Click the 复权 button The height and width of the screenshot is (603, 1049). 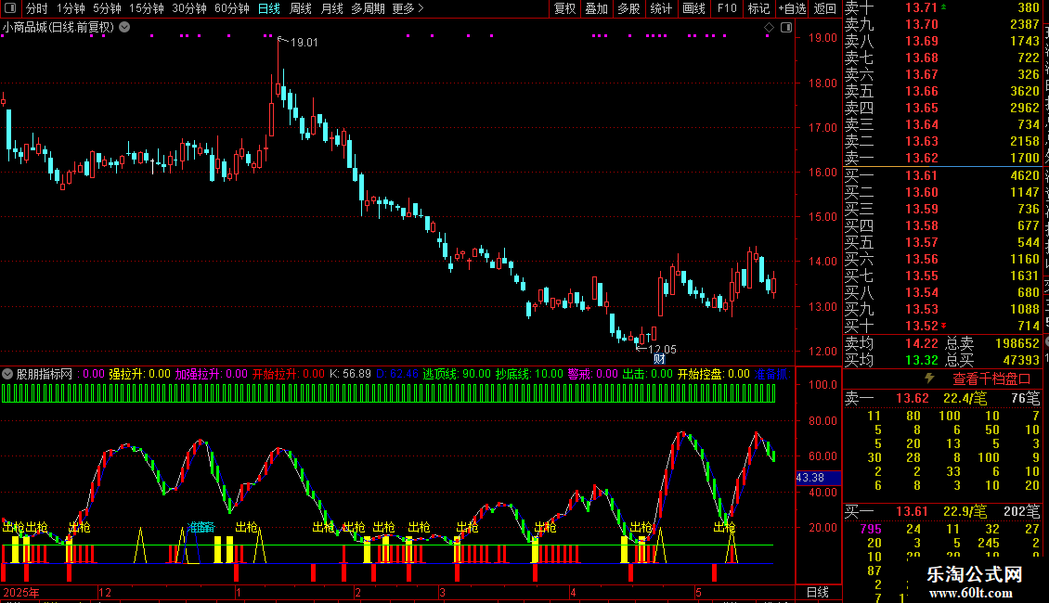(564, 8)
